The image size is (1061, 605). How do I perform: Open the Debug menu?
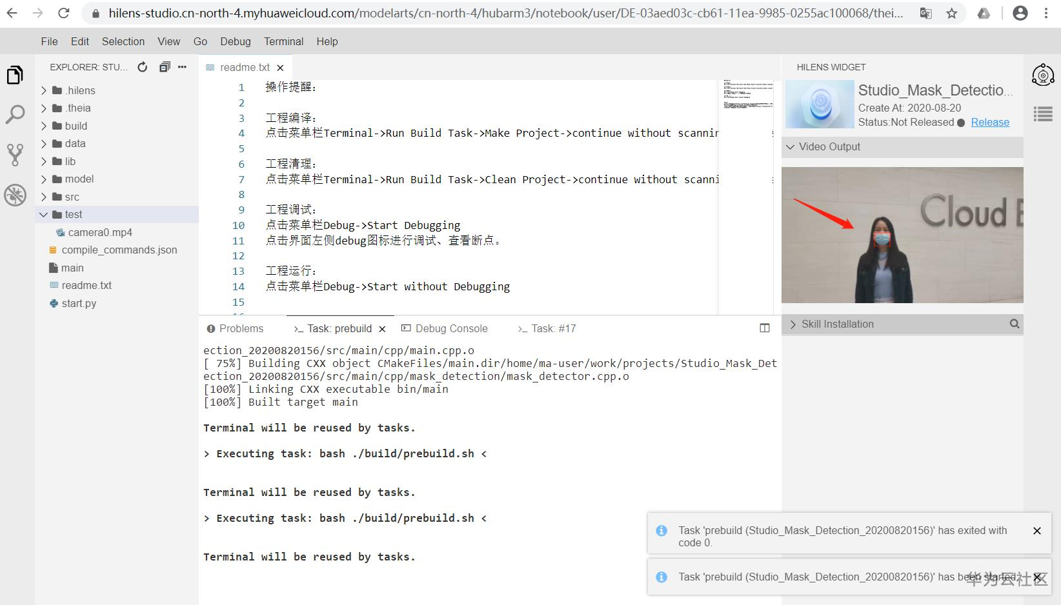(x=236, y=41)
